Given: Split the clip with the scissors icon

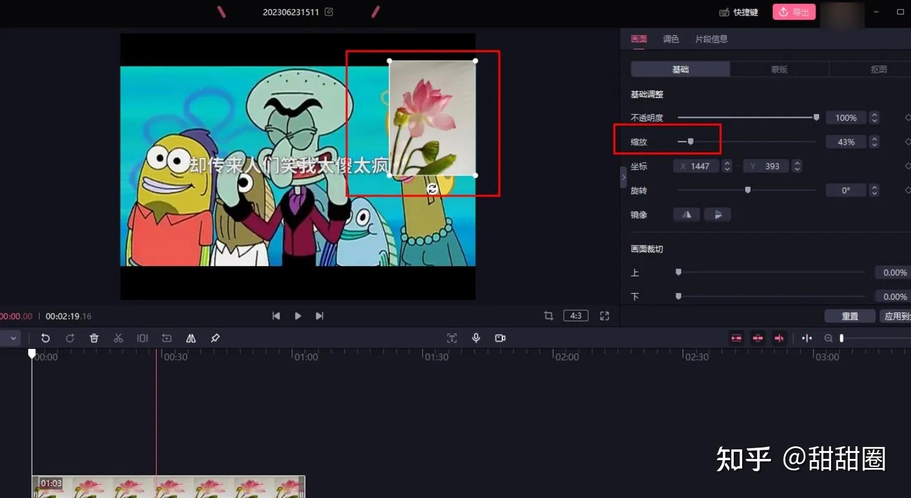Looking at the screenshot, I should tap(118, 338).
